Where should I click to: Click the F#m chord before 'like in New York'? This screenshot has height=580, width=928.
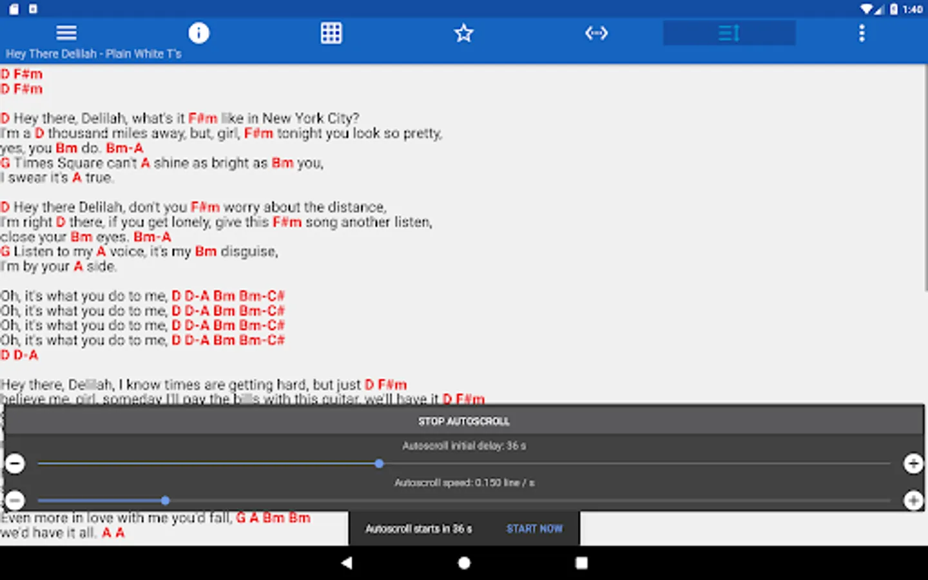[x=202, y=119]
